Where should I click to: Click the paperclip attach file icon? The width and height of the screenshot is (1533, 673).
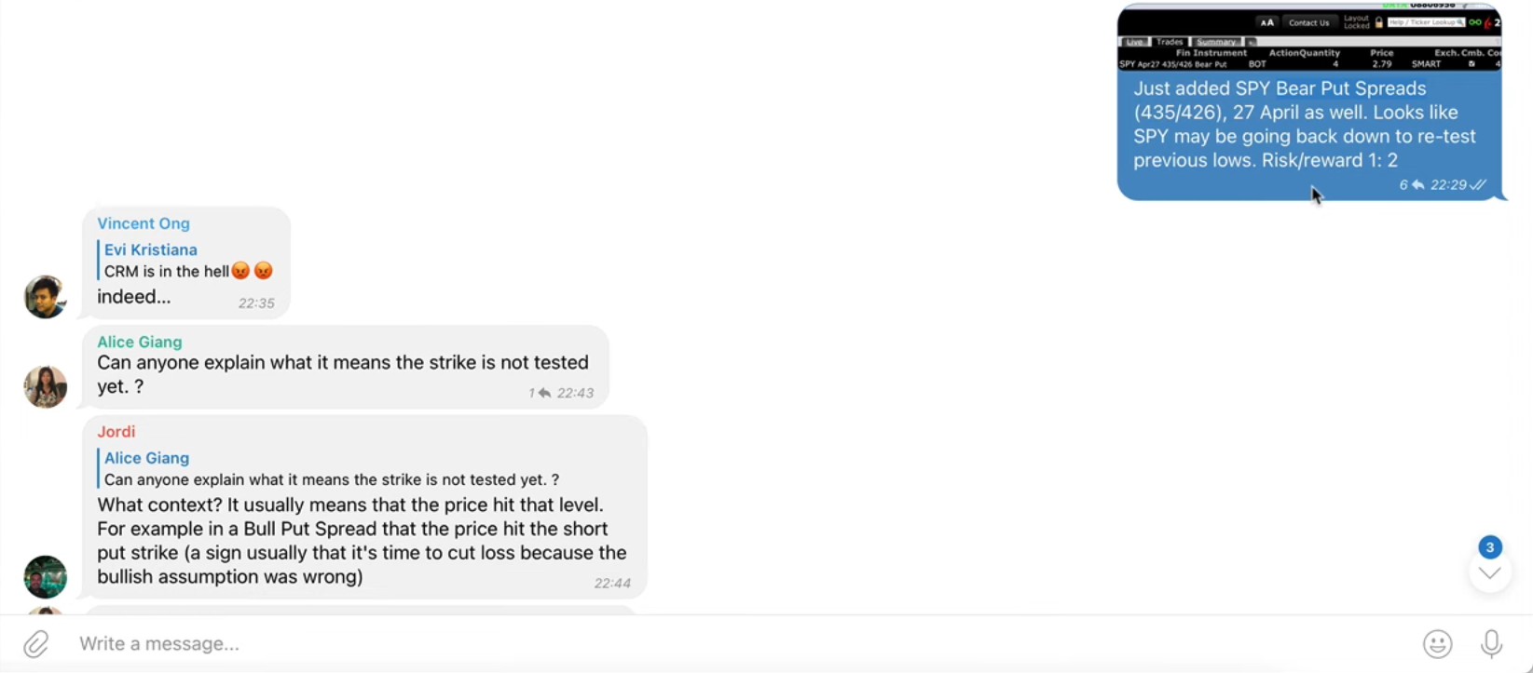click(x=35, y=643)
